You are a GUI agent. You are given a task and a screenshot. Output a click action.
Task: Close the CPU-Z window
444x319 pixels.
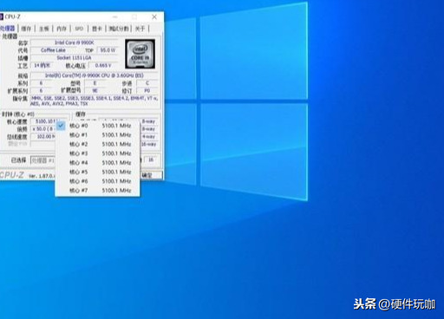[x=154, y=17]
